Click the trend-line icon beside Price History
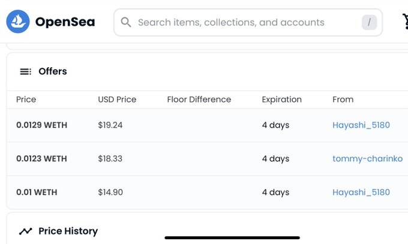408x244 pixels. (x=25, y=231)
